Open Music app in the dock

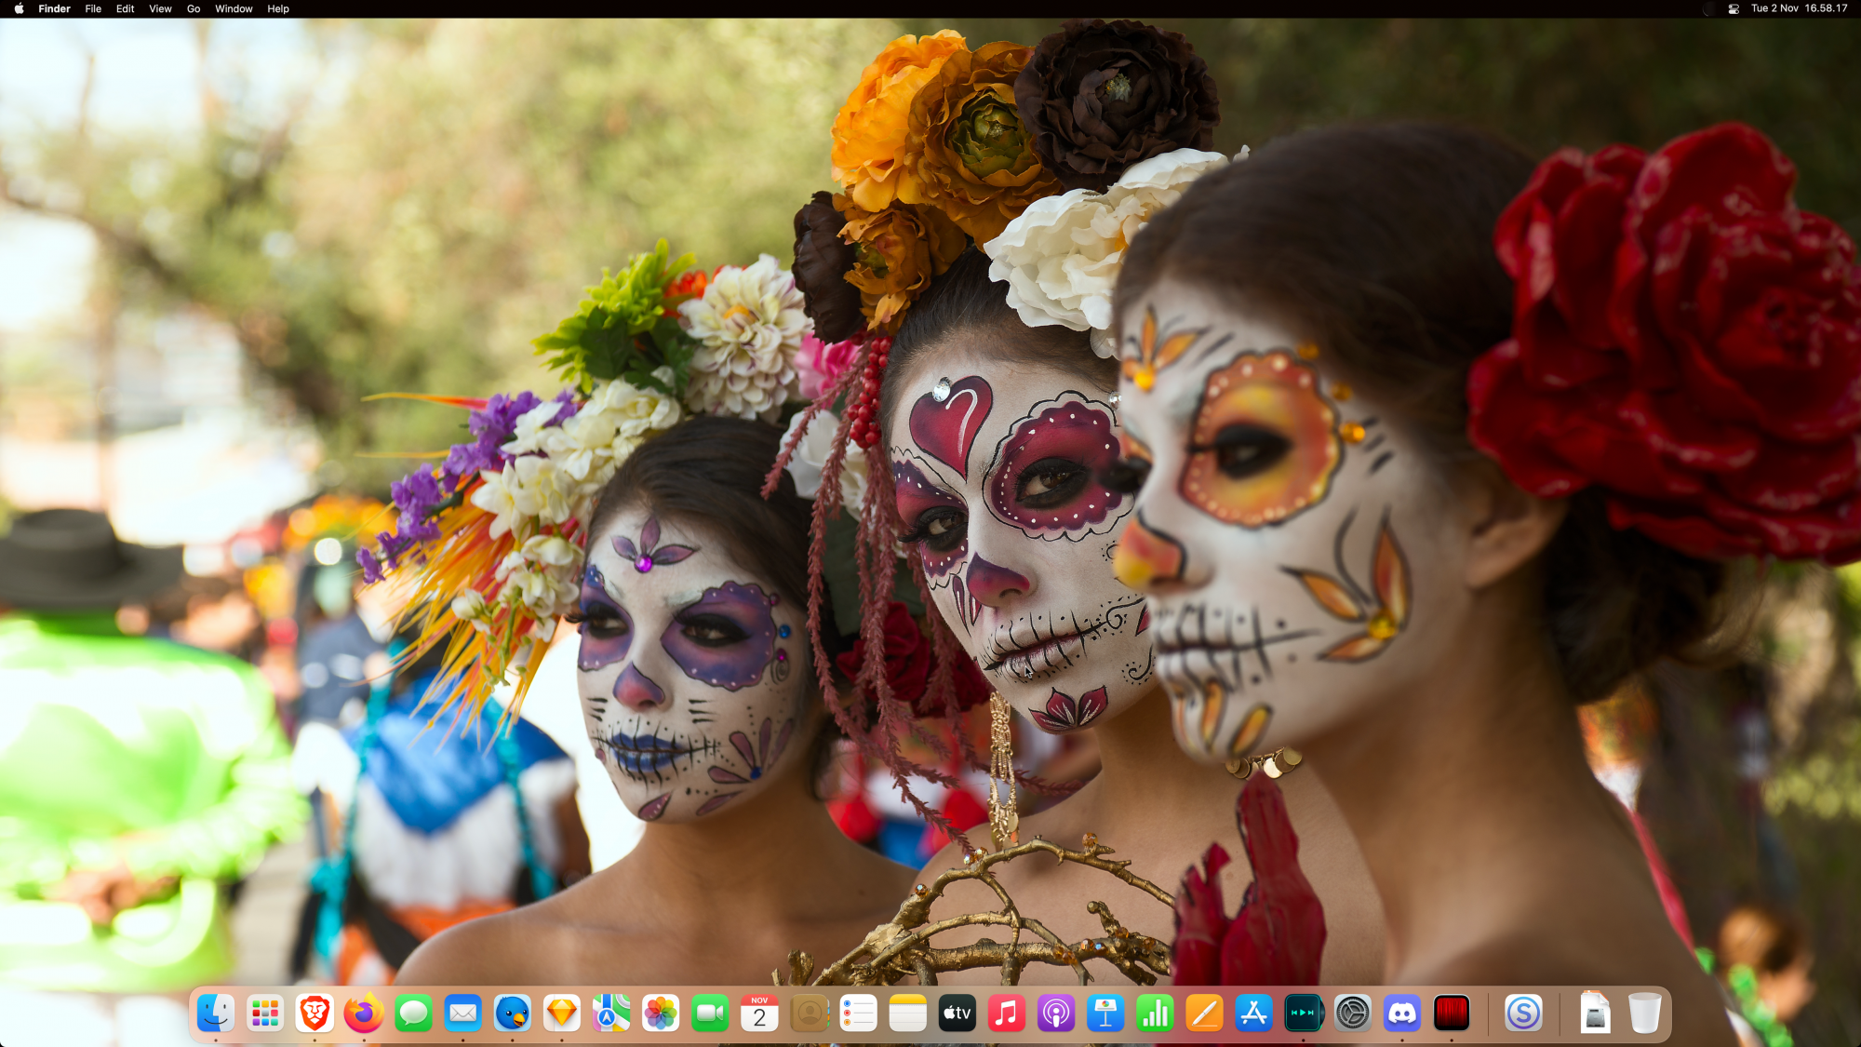[x=1006, y=1013]
